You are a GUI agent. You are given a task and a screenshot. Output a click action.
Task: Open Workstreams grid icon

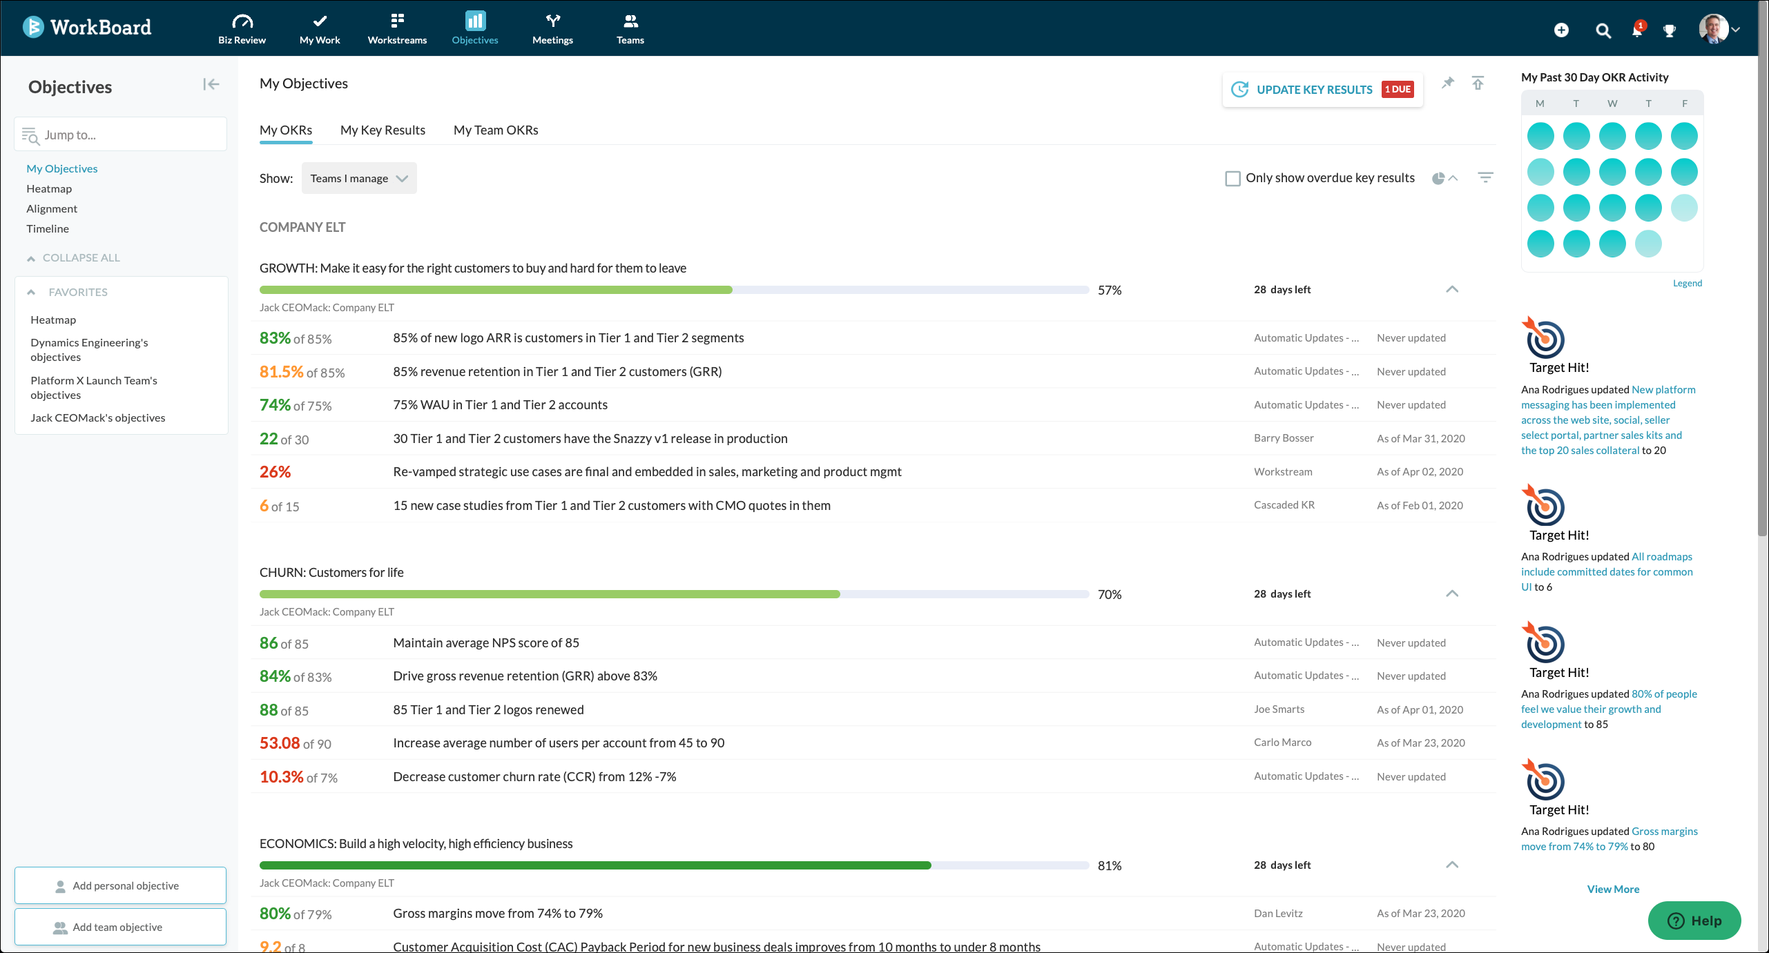397,21
